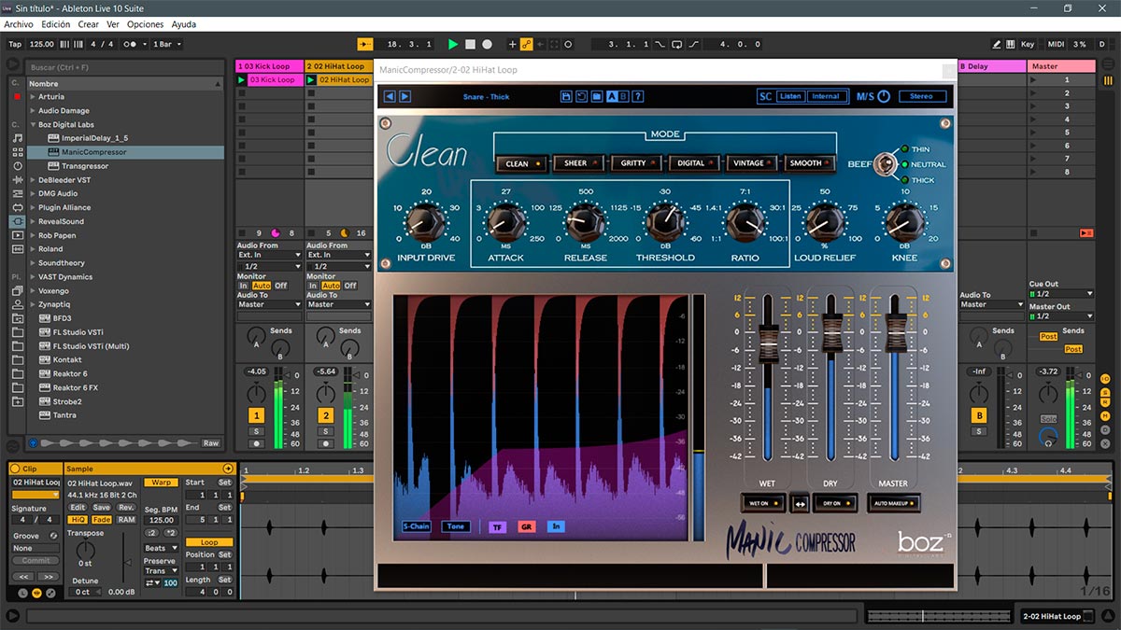Image resolution: width=1121 pixels, height=630 pixels.
Task: Open the Crear menu
Action: coord(89,24)
